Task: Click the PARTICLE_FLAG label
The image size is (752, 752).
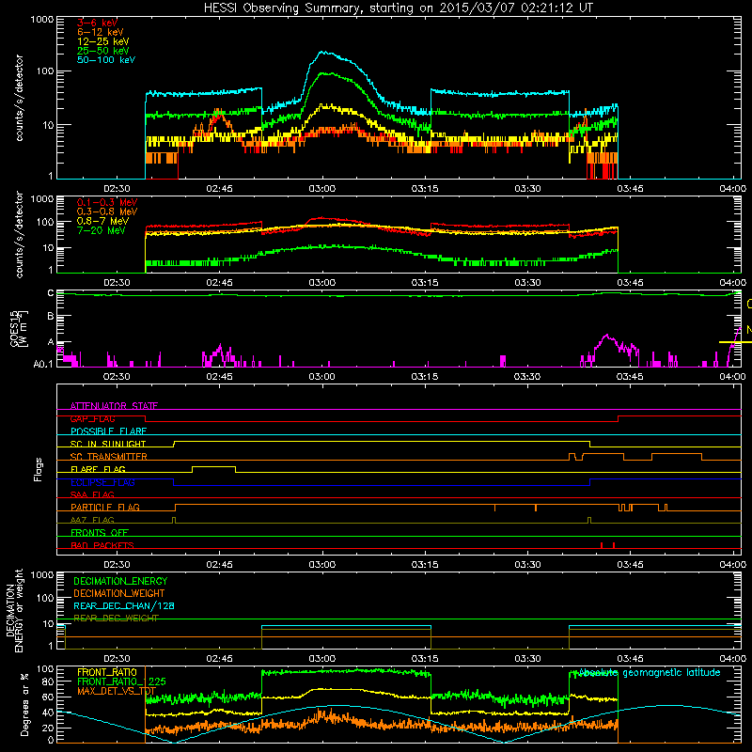Action: coord(105,507)
